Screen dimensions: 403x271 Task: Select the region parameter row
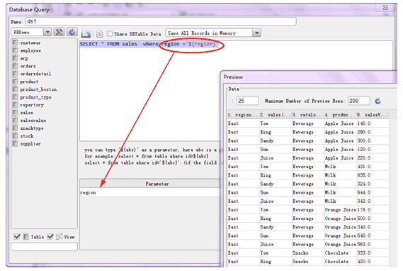150,192
